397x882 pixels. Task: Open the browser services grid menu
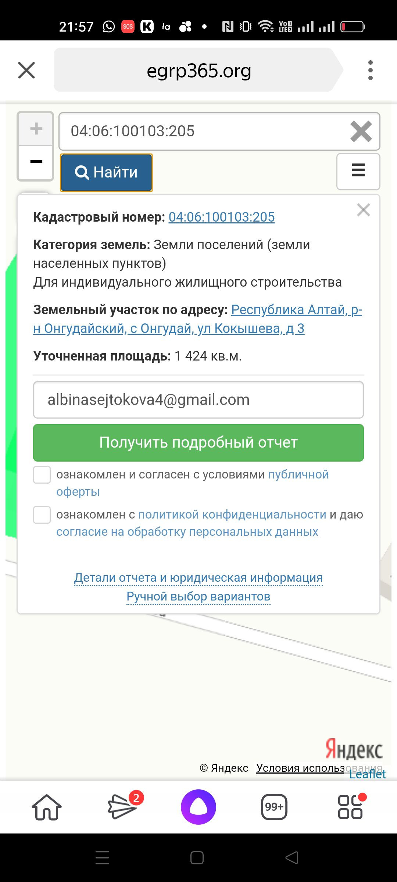pyautogui.click(x=350, y=807)
